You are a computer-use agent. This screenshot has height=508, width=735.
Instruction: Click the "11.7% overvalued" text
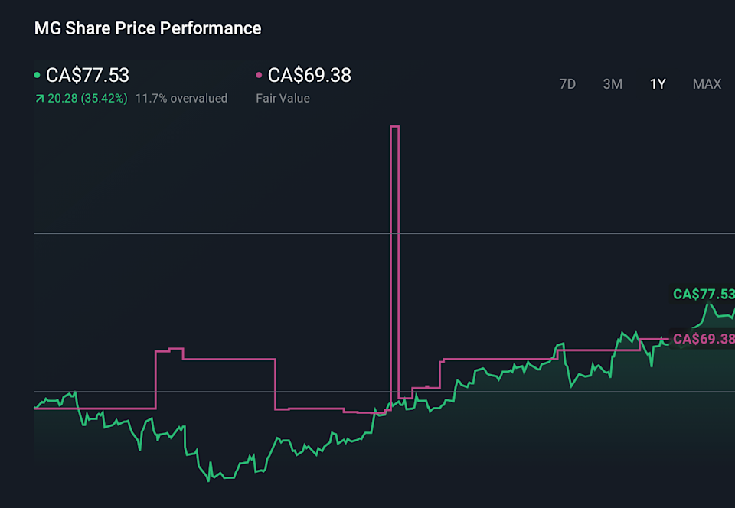[x=181, y=98]
